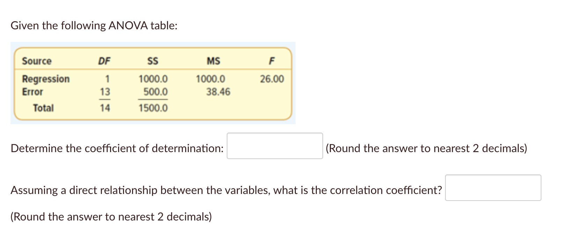
Task: Click the F value 26.00
Action: click(272, 79)
